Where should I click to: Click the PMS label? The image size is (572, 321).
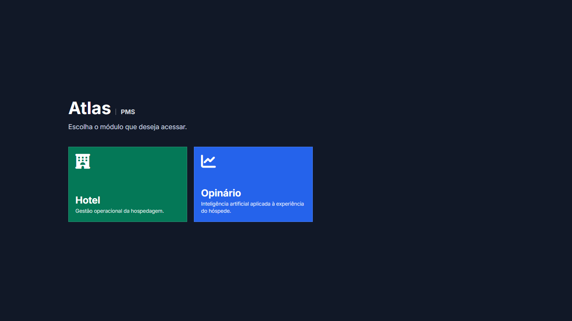pos(128,112)
